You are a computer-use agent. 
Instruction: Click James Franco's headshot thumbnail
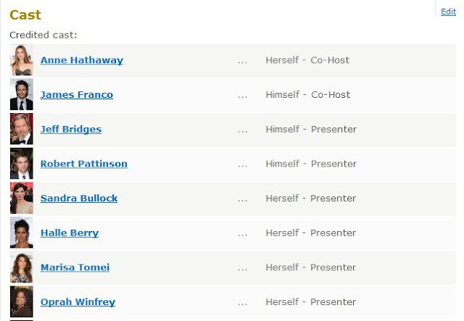tap(22, 95)
